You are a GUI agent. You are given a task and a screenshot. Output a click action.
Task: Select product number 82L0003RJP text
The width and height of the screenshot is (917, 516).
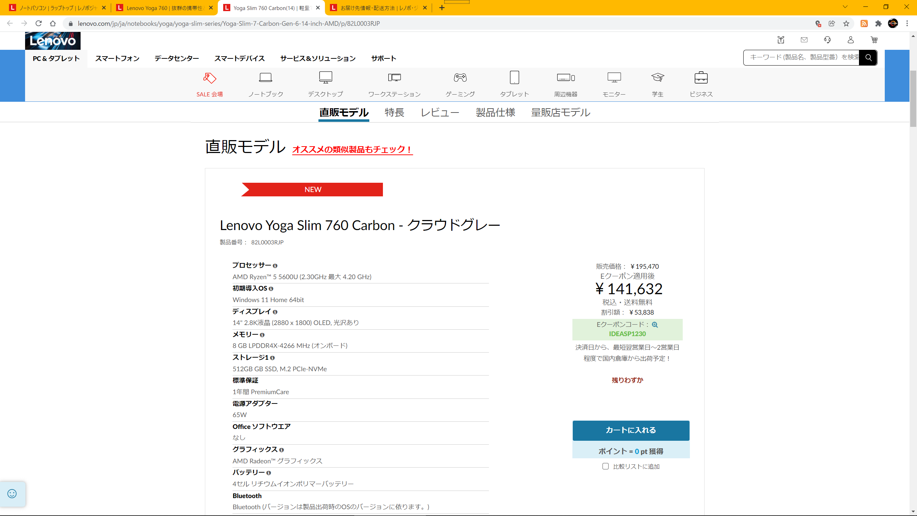pyautogui.click(x=267, y=243)
